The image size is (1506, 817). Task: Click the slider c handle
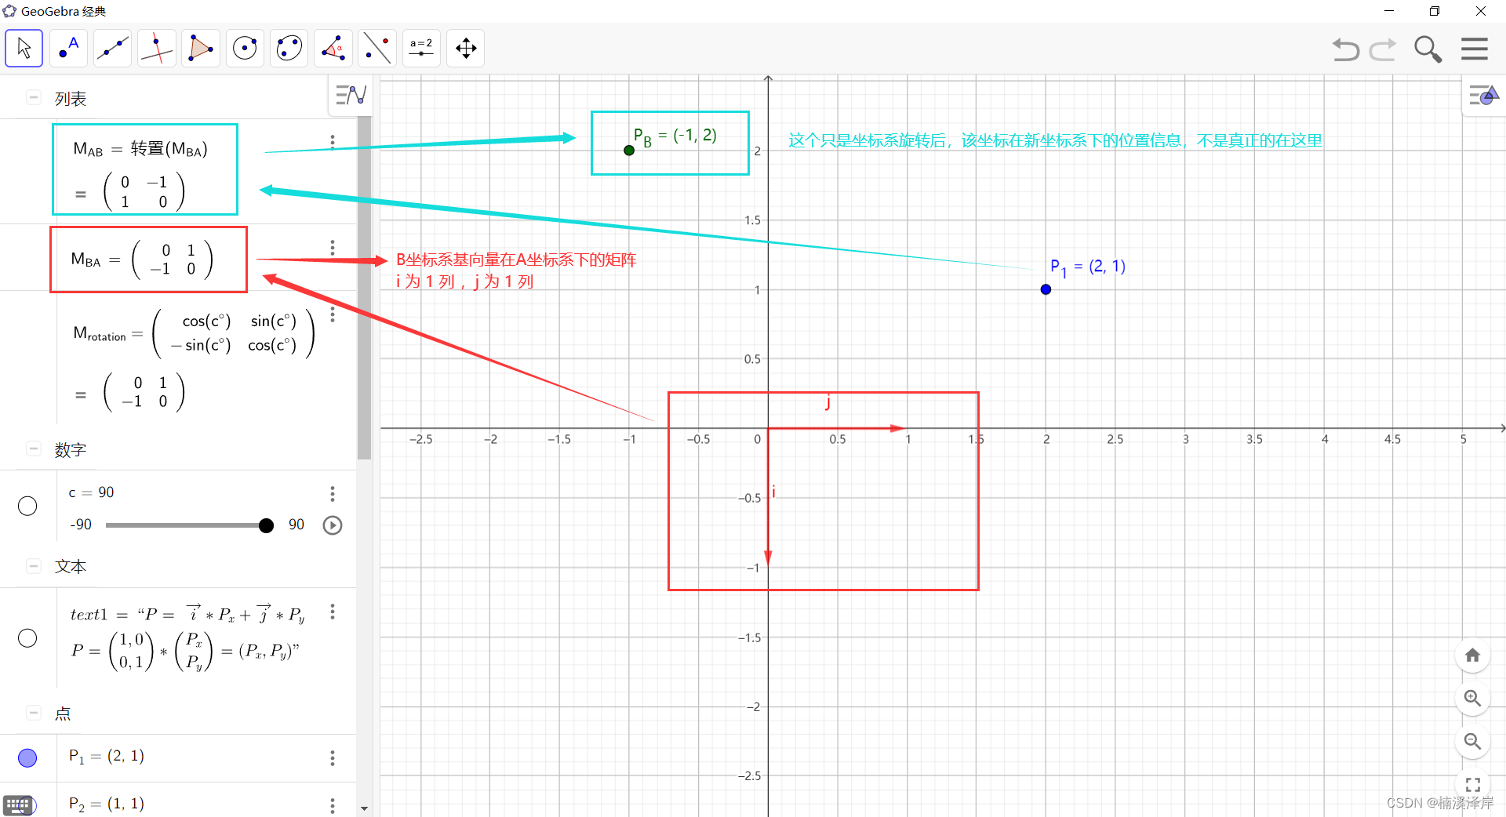point(266,525)
